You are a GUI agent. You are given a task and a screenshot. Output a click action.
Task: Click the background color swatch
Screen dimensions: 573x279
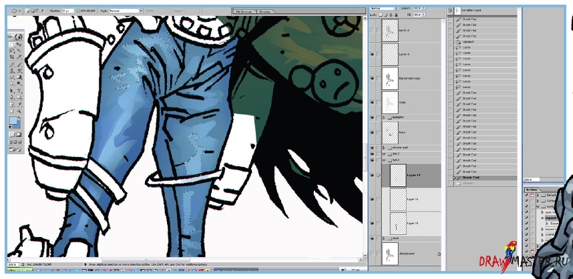pyautogui.click(x=19, y=125)
